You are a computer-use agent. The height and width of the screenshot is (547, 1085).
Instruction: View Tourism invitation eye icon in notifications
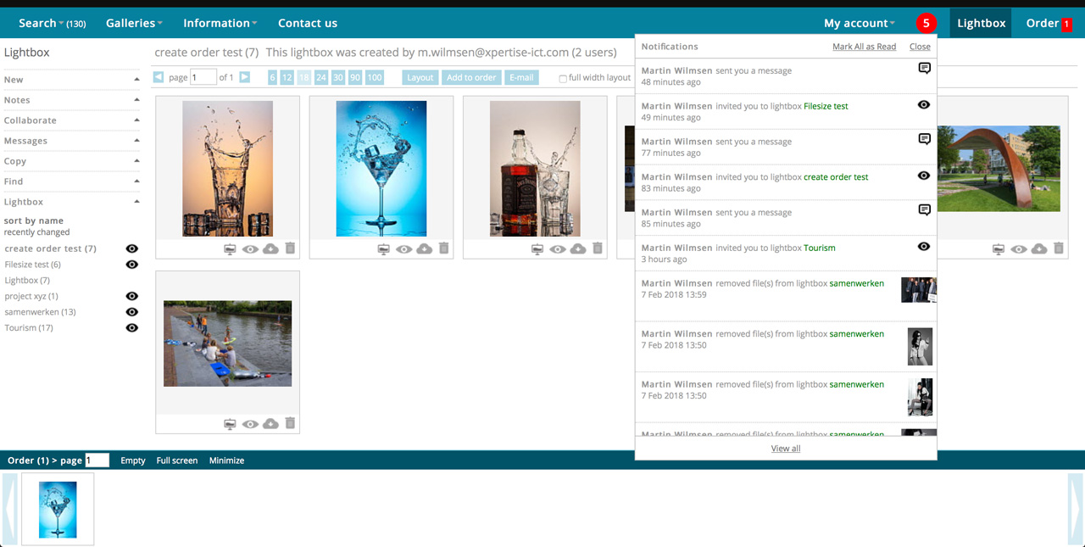coord(924,246)
